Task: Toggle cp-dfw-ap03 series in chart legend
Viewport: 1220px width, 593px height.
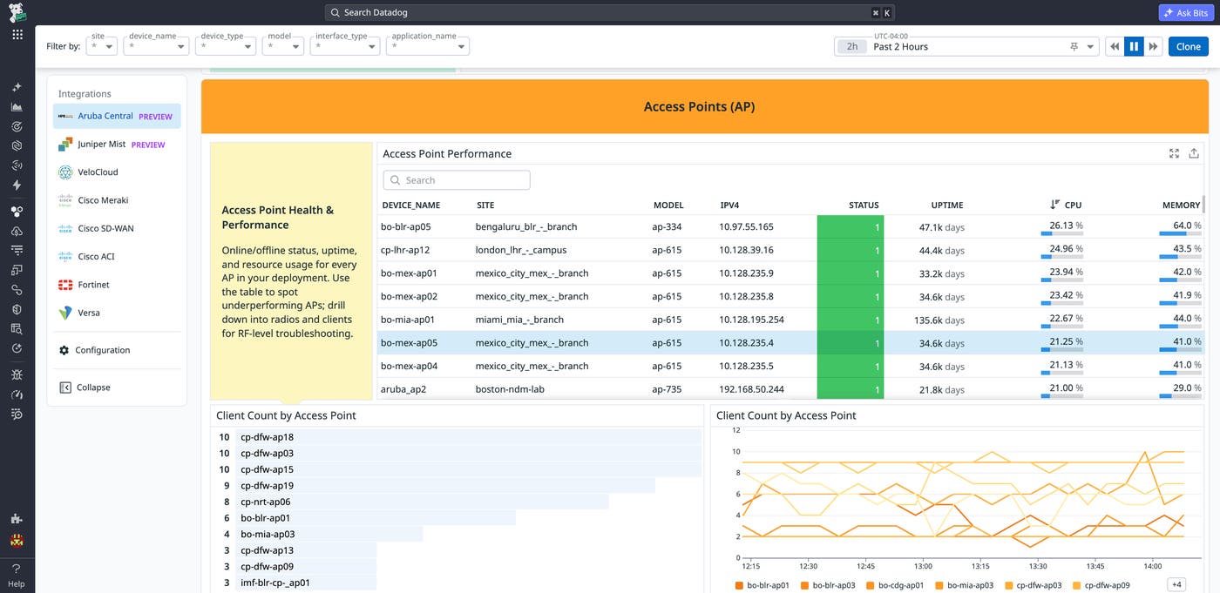Action: 1034,585
